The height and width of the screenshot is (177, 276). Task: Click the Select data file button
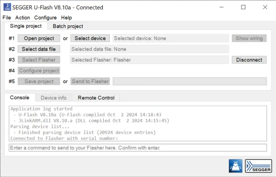[39, 49]
